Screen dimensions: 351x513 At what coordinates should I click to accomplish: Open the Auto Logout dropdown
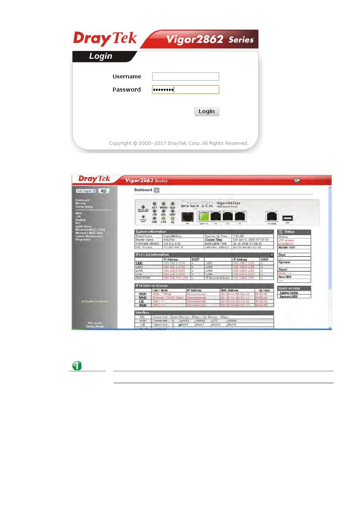point(86,191)
